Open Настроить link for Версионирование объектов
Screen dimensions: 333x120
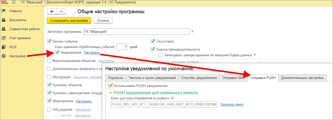(x=106, y=61)
